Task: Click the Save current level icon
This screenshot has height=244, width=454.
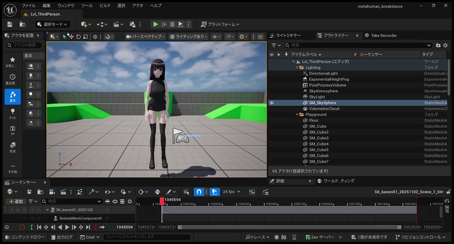Action: (x=10, y=24)
